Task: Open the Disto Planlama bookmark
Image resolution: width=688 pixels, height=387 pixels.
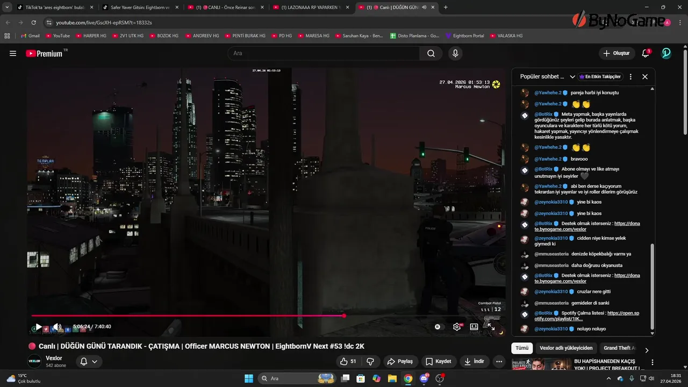Action: 415,35
